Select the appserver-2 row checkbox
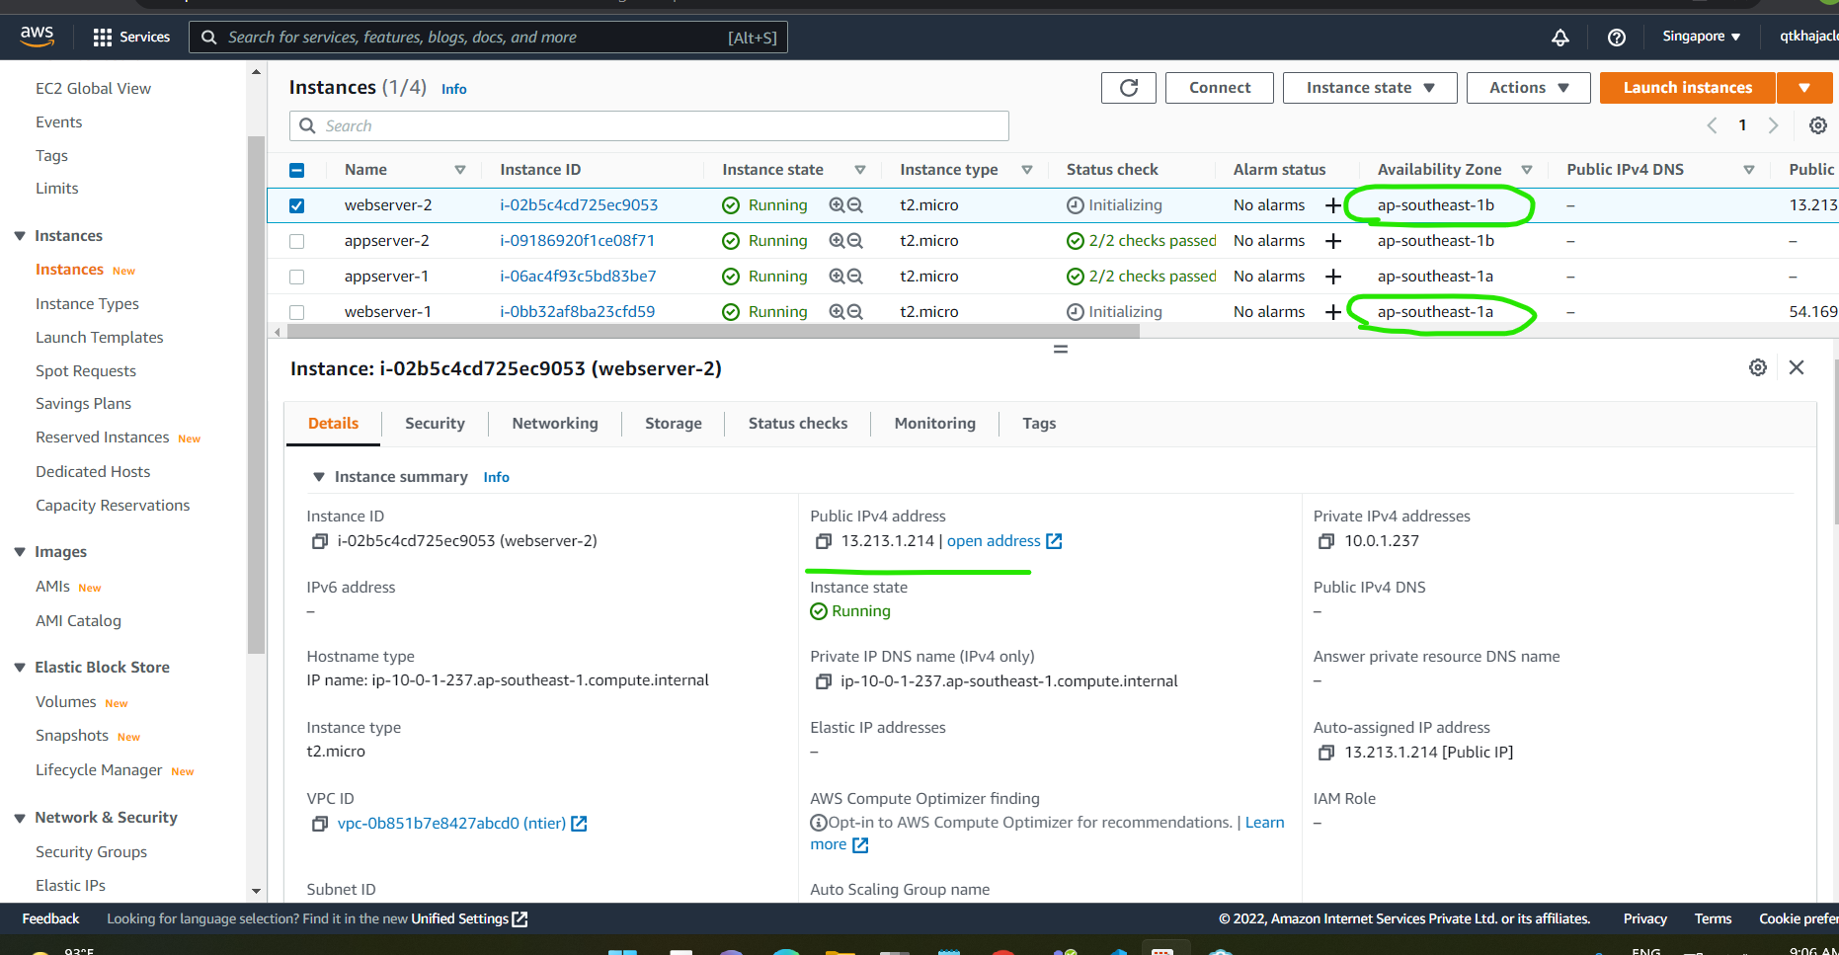1839x955 pixels. tap(297, 241)
